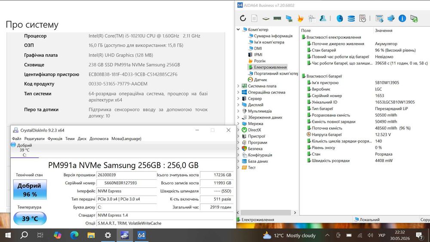Image resolution: width=430 pixels, height=242 pixels.
Task: Open the Функція menu in CrystalDiskInfo
Action: (55, 139)
